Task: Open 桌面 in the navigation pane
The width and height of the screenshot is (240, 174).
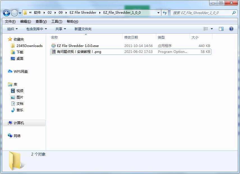Action: pos(20,59)
